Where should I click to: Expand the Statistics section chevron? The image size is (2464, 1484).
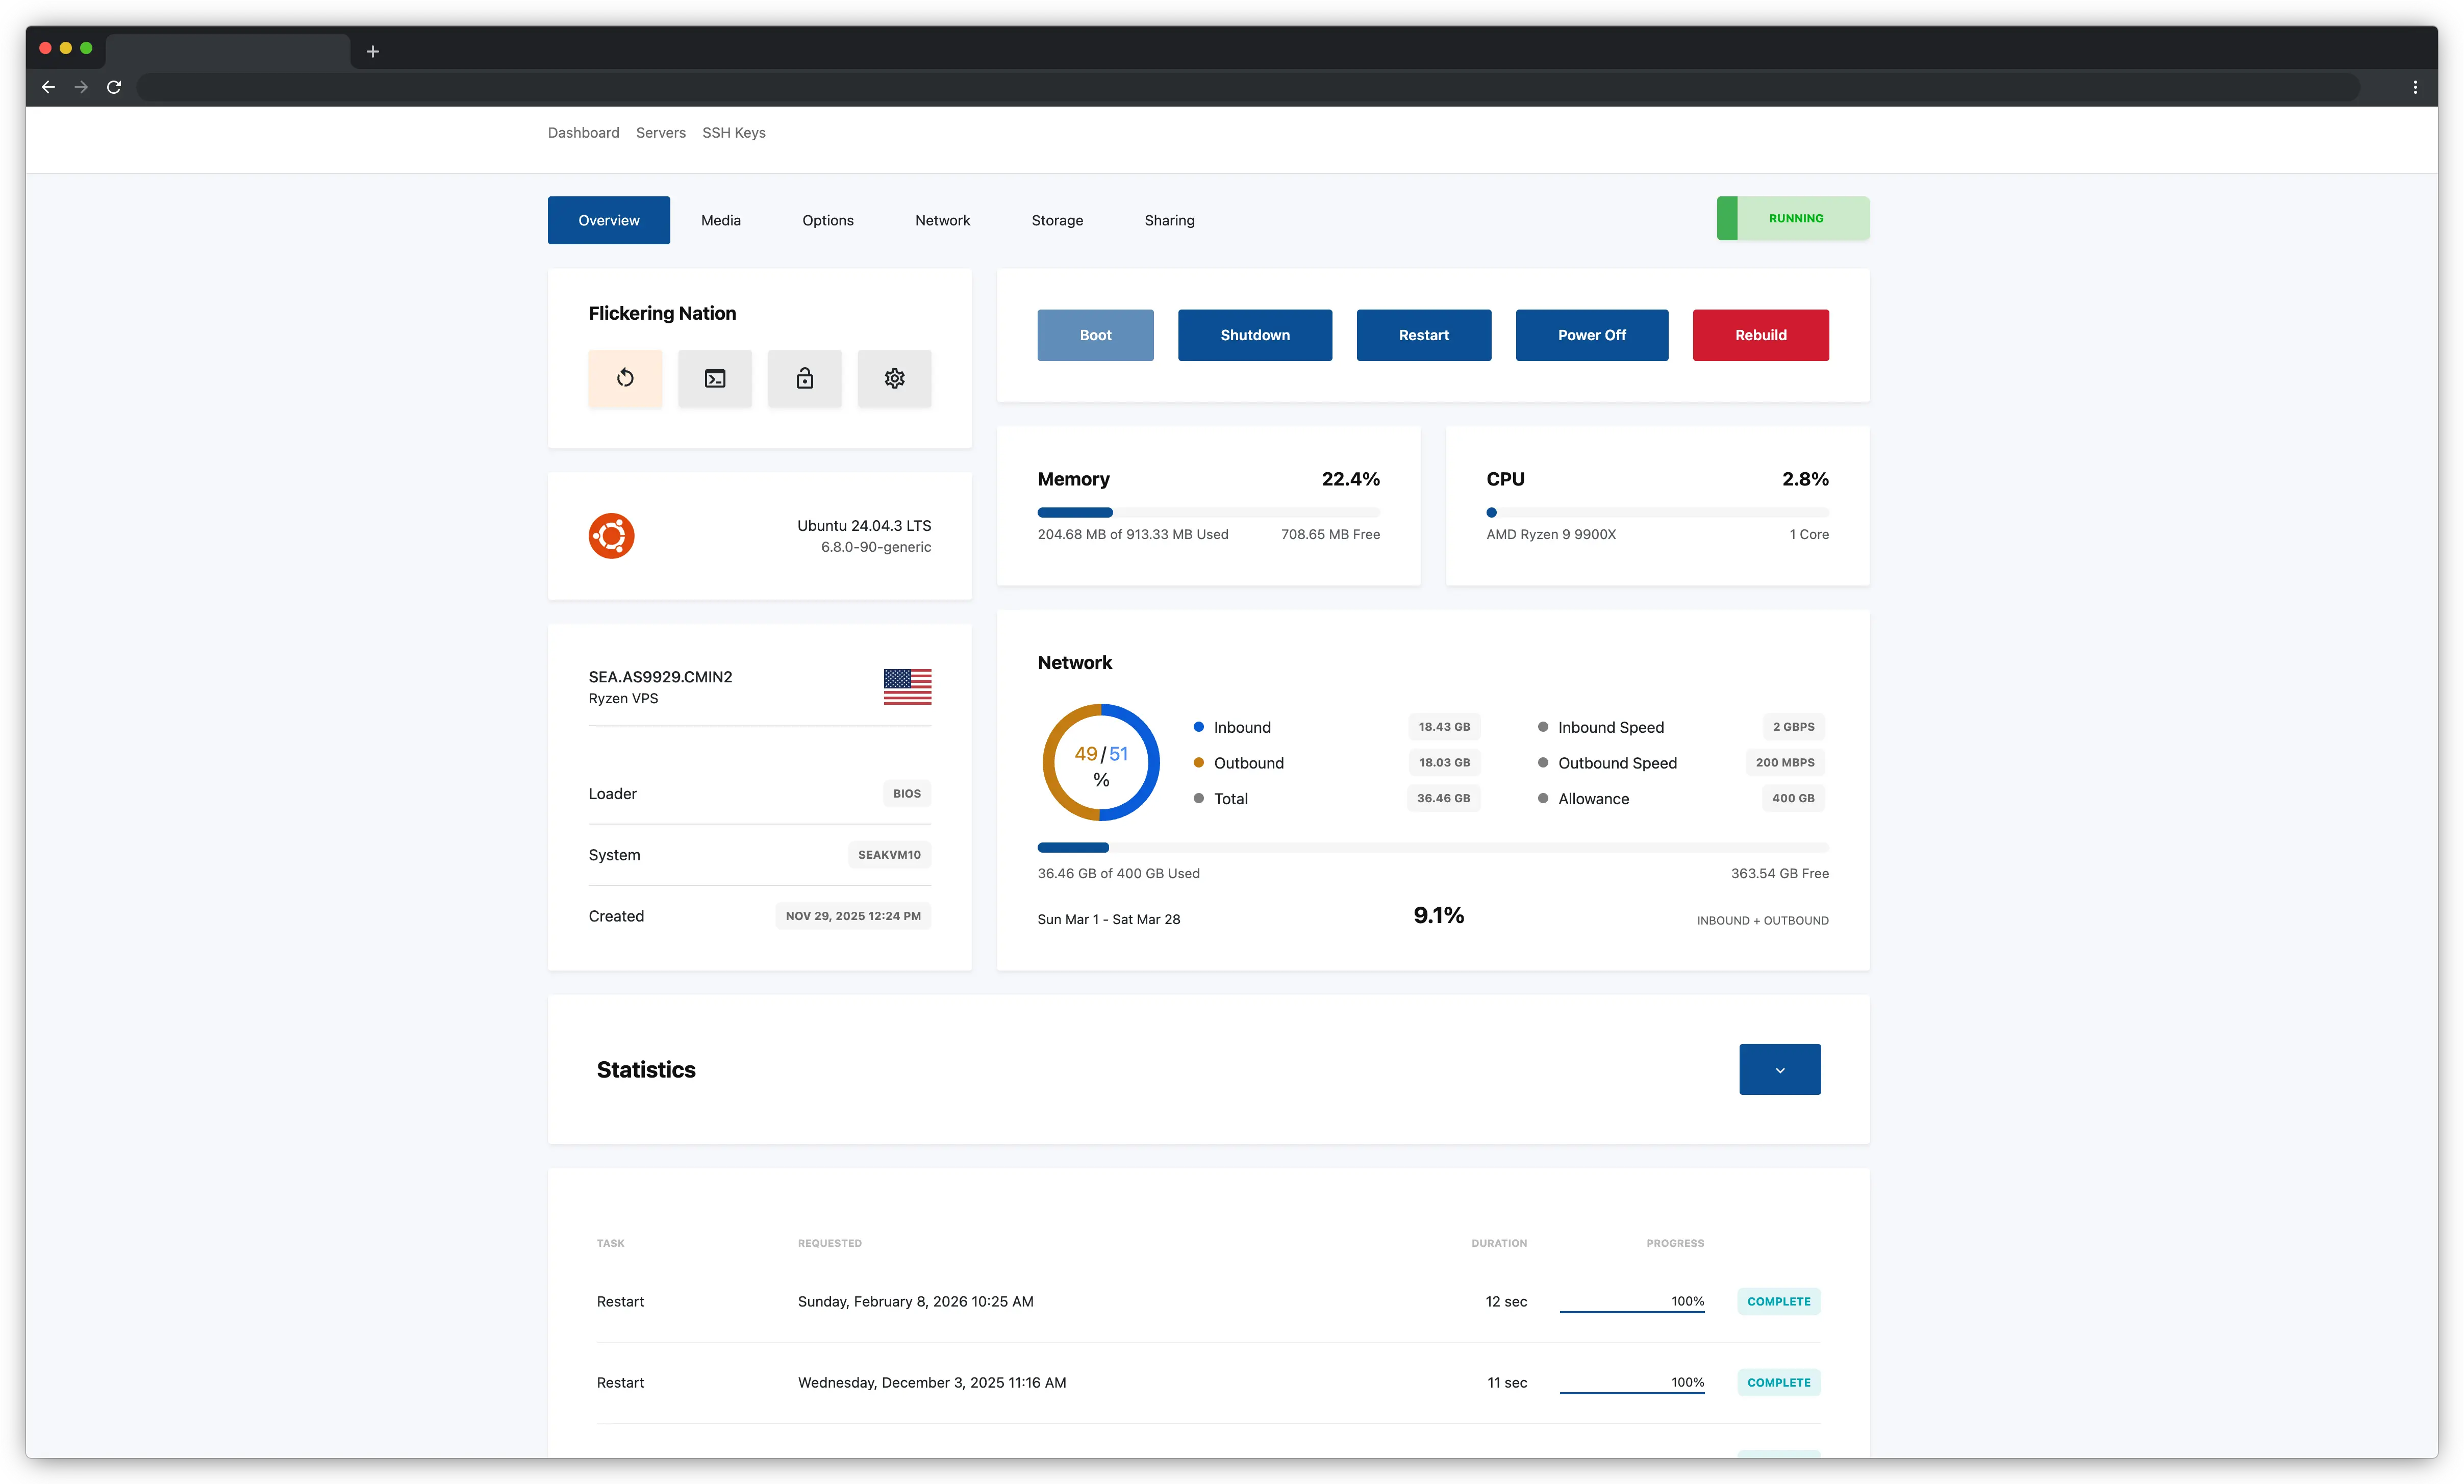click(1779, 1068)
